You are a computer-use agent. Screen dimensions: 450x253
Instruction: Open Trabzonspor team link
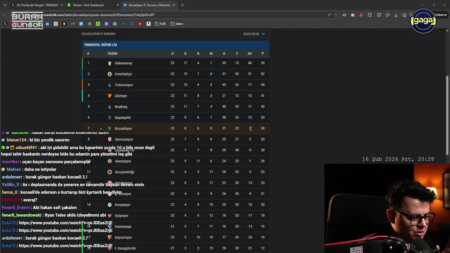(x=124, y=85)
